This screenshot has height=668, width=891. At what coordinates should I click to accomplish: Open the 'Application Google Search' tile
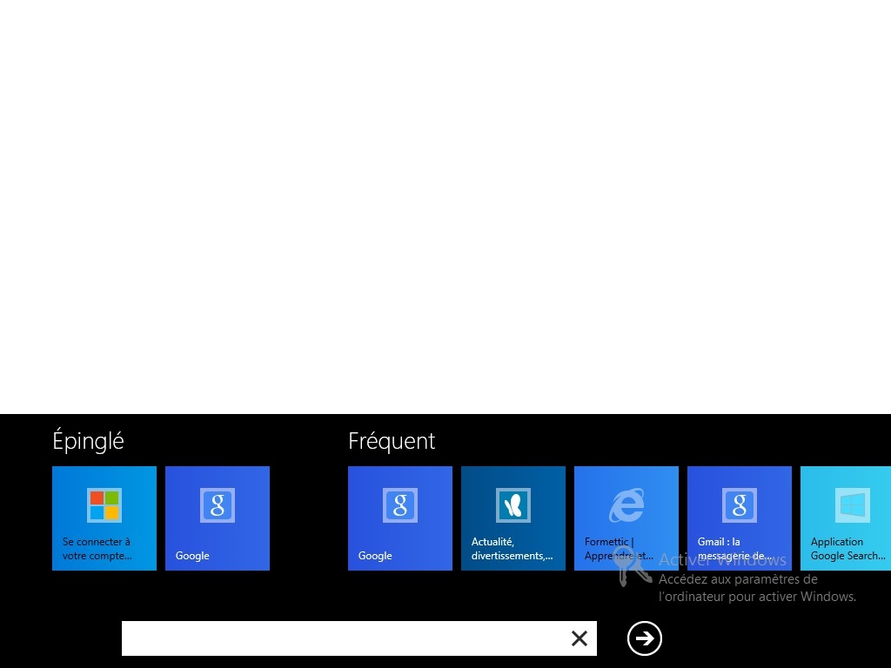[846, 518]
